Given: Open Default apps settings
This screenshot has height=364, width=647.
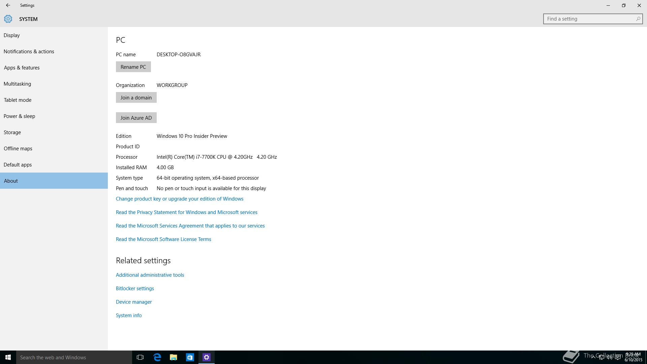Looking at the screenshot, I should click(x=54, y=165).
